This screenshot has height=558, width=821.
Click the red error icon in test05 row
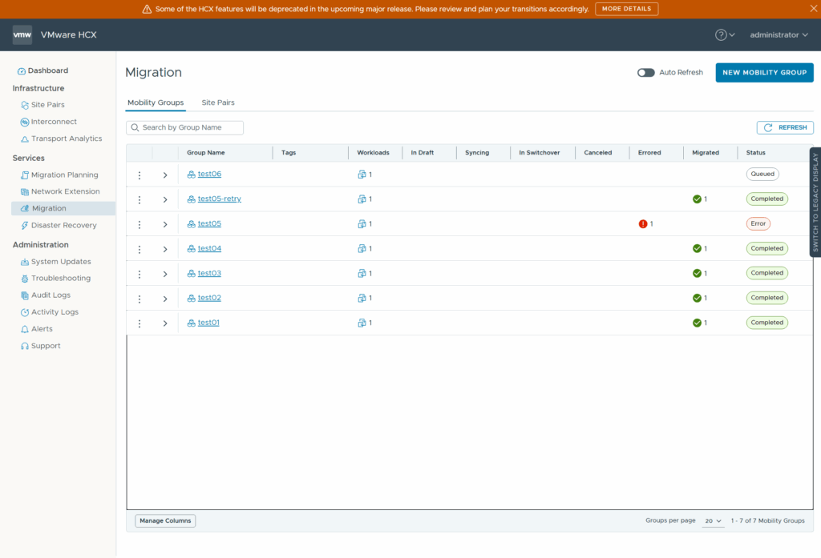pyautogui.click(x=643, y=224)
